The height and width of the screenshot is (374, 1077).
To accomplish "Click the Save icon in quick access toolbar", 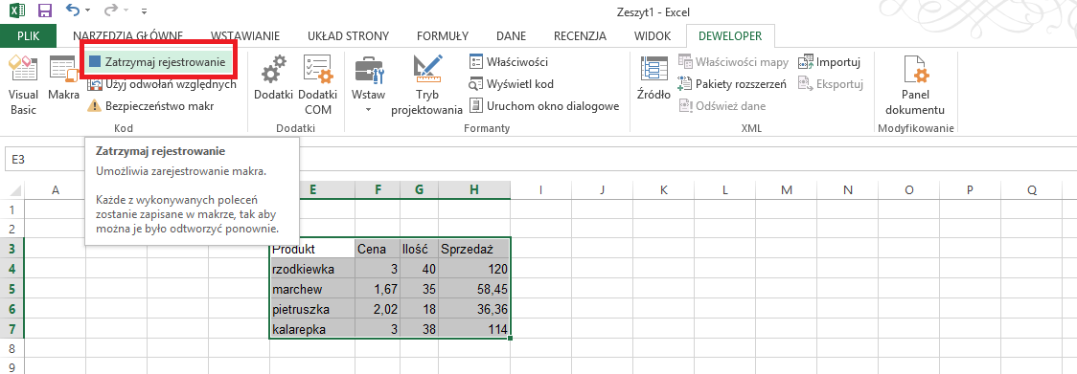I will tap(45, 11).
